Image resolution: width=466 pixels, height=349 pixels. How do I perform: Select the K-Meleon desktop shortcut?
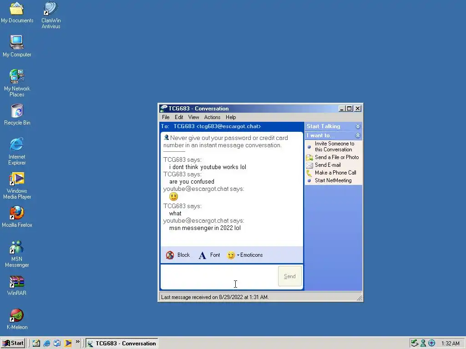17,319
